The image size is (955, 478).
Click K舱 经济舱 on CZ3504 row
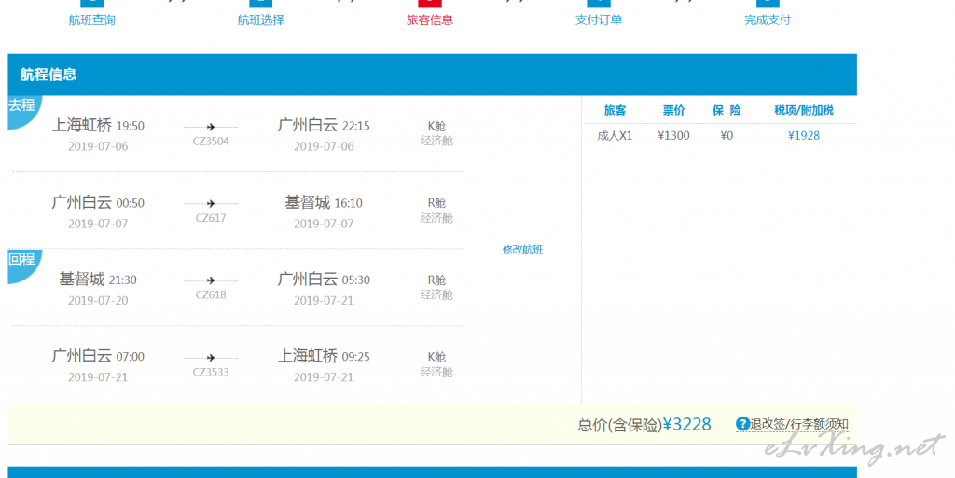tap(436, 133)
